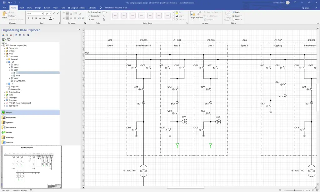Open the Fill color dropdown
The height and width of the screenshot is (192, 320).
click(180, 12)
